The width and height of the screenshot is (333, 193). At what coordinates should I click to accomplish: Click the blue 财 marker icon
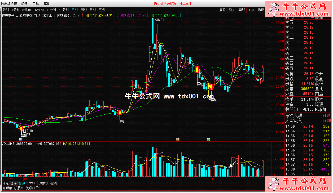(x=21, y=139)
